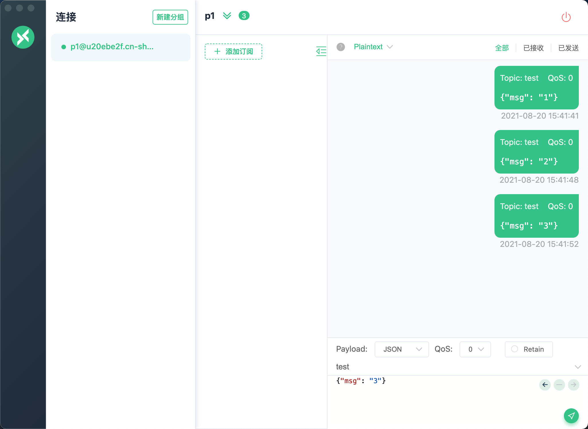Screen dimensions: 588x429
Task: Click the MQTTX logo icon
Action: (x=23, y=37)
